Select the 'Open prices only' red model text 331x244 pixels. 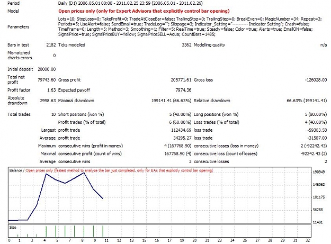coord(144,11)
